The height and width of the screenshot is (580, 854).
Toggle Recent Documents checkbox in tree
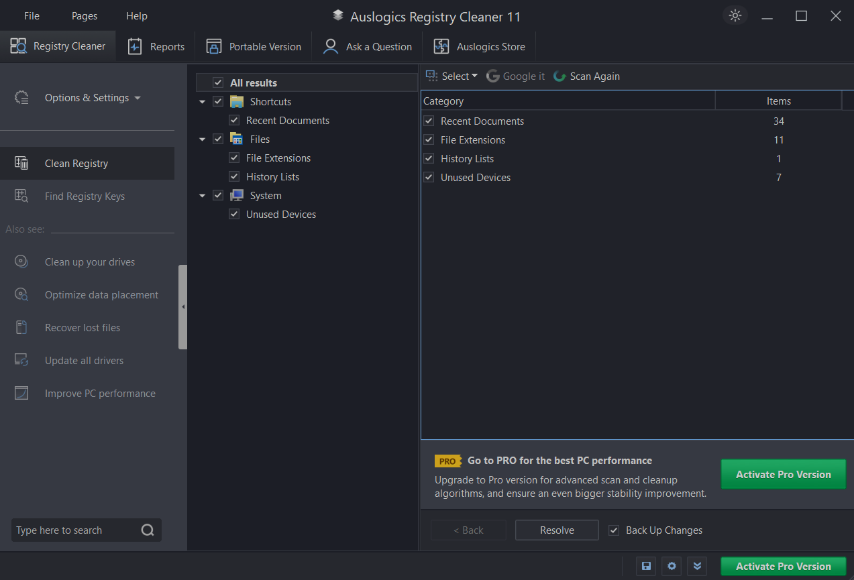coord(234,121)
